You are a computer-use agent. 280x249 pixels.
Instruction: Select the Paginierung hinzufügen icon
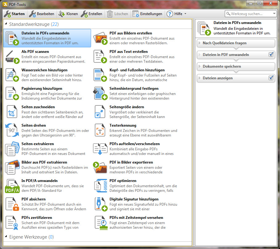coord(12,93)
